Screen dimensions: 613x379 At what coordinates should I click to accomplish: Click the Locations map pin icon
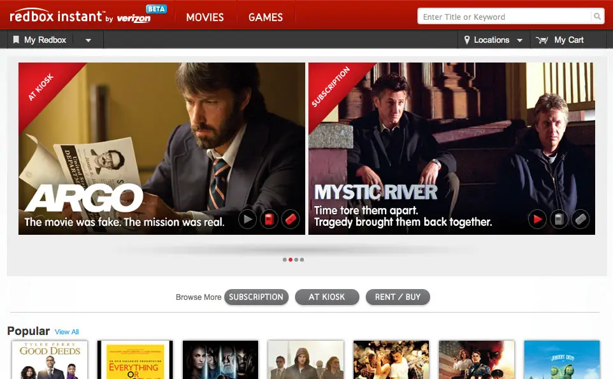[x=467, y=40]
